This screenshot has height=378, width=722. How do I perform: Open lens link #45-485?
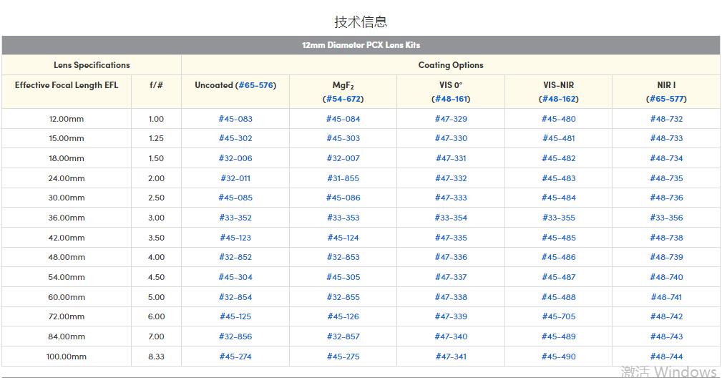click(559, 238)
